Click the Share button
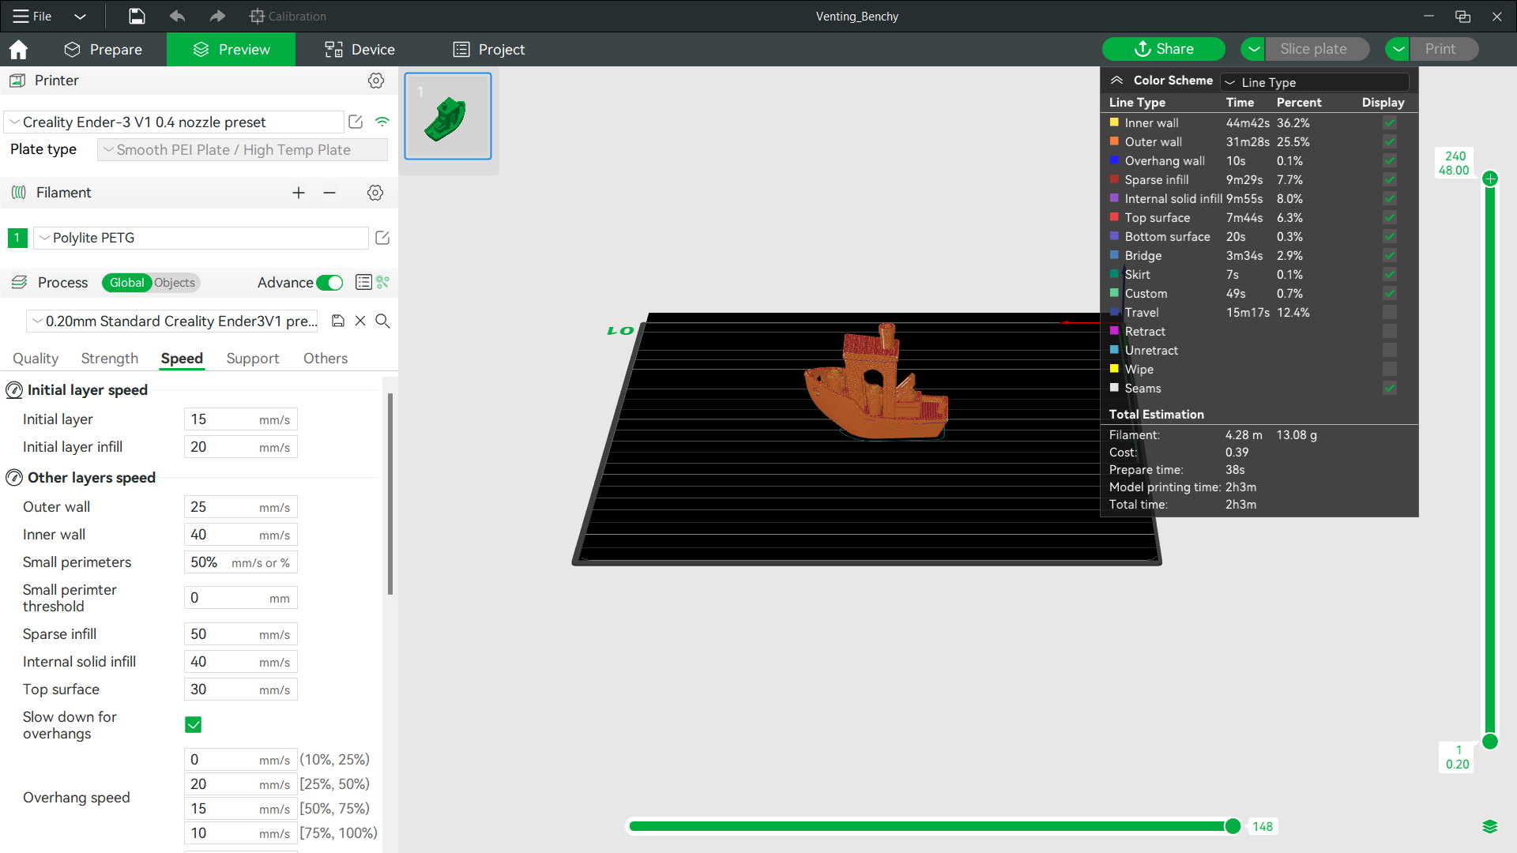 [1164, 49]
